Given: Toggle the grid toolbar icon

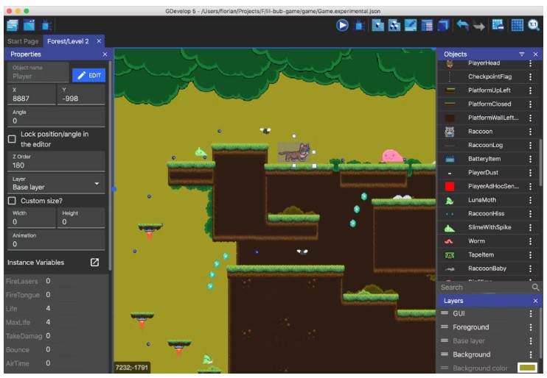Looking at the screenshot, I should [517, 25].
